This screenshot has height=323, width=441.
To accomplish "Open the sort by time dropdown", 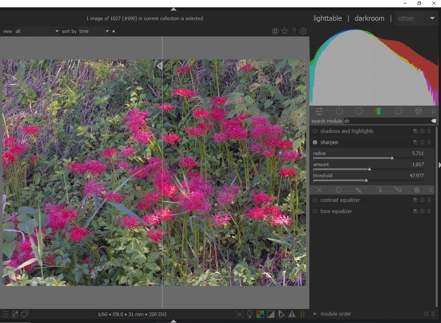I will coord(94,31).
